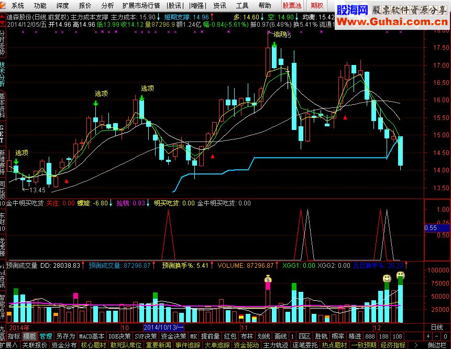Open the 帮助 menu

[x=265, y=5]
